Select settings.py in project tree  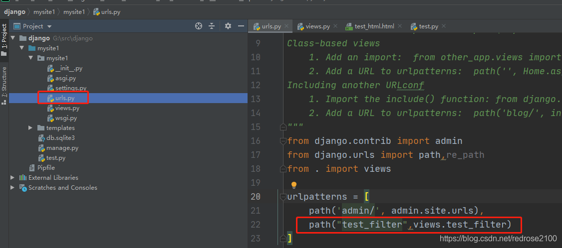pyautogui.click(x=66, y=88)
